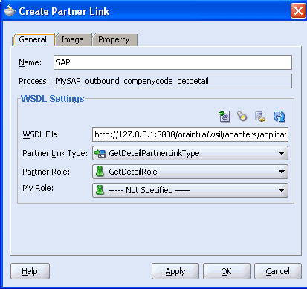
Task: Switch to the General tab
Action: 33,39
